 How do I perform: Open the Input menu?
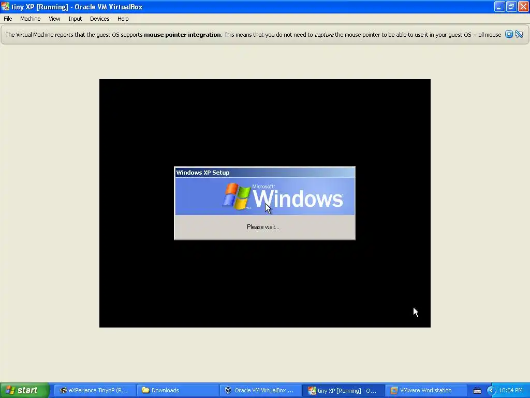[75, 19]
